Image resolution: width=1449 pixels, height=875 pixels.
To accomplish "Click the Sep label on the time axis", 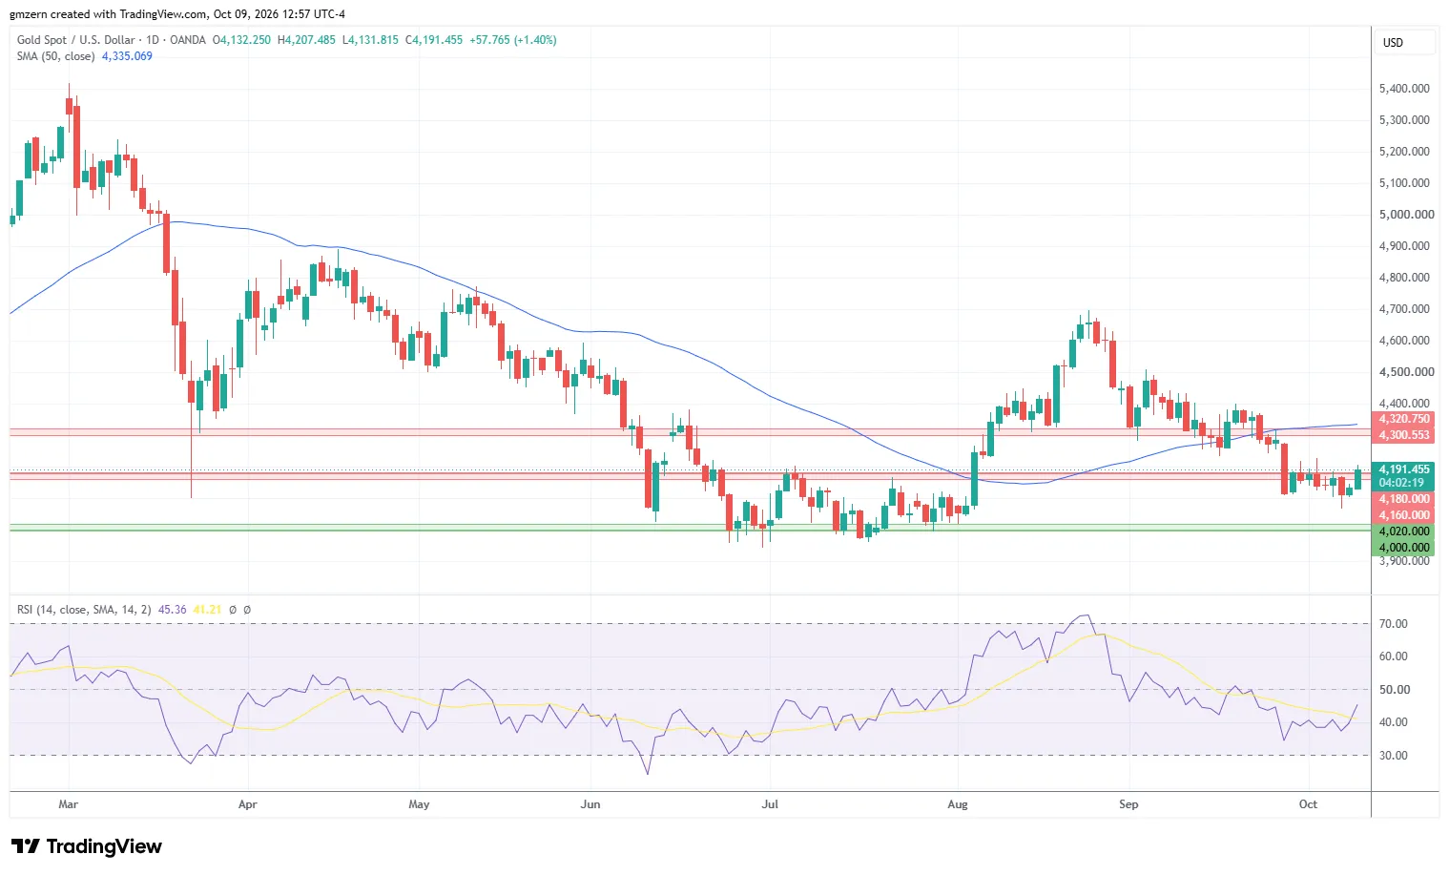I will [1128, 804].
